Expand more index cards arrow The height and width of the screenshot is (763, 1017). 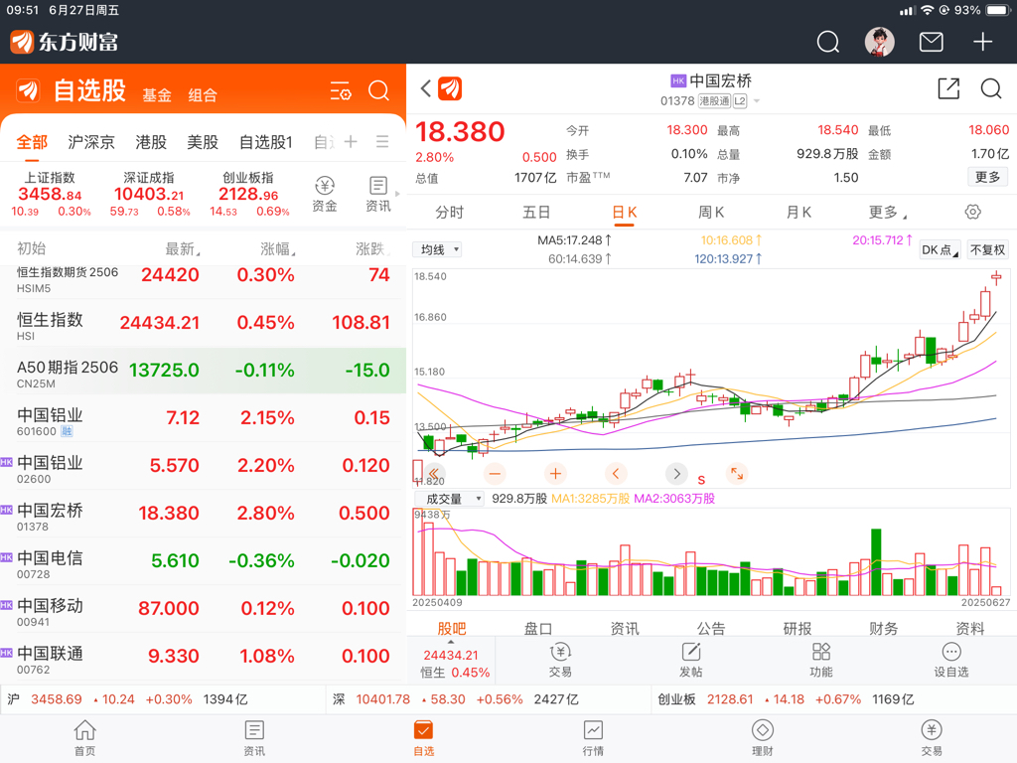397,194
